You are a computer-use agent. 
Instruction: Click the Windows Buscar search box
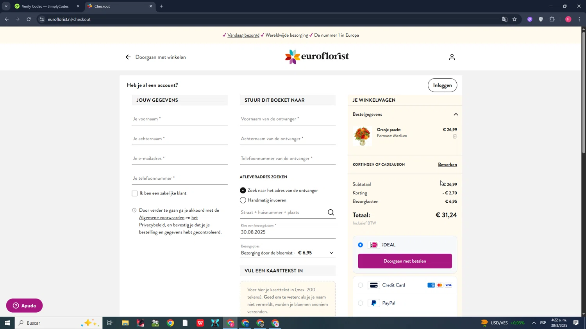point(59,323)
